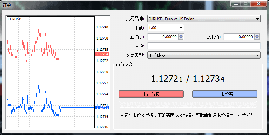Click the 1.12740 axis price label
Screen dimensions: 269x135
(102, 27)
